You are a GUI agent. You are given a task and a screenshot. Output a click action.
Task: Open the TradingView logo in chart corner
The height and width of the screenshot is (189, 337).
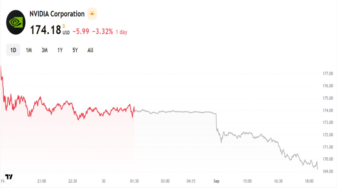click(x=9, y=177)
